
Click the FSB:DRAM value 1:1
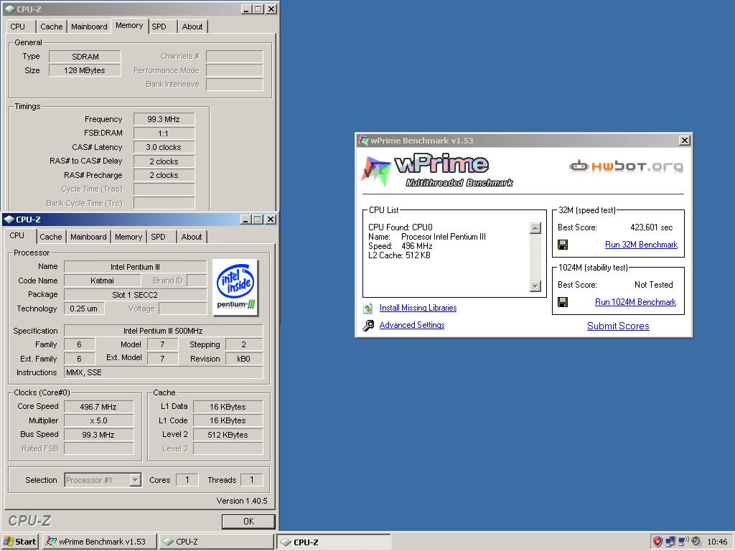pos(164,133)
